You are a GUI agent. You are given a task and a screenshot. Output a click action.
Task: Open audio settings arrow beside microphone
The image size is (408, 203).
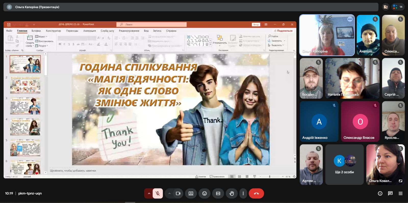149,194
